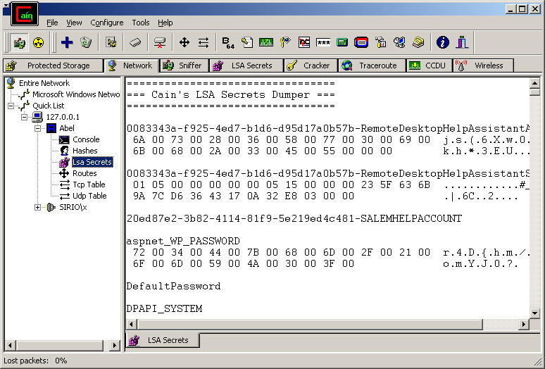Open the Base64 password decoder icon
The image size is (545, 369).
(x=228, y=43)
